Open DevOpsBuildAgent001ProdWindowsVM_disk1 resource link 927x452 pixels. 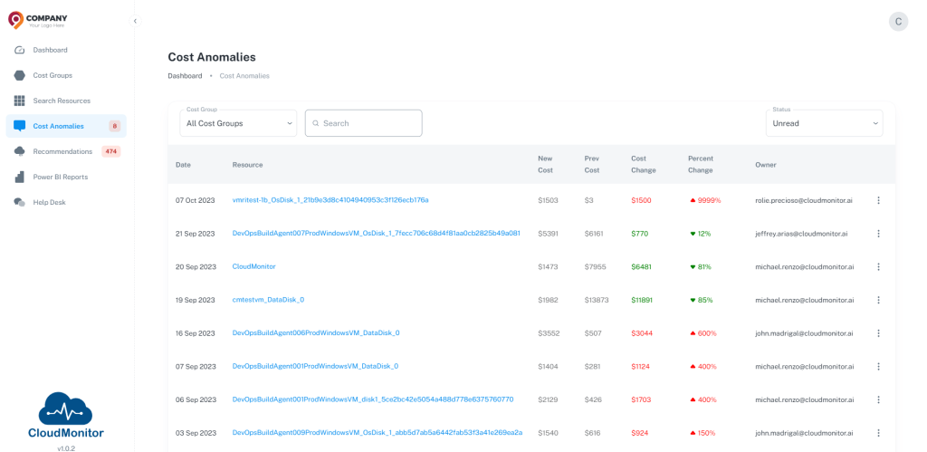[x=373, y=399]
